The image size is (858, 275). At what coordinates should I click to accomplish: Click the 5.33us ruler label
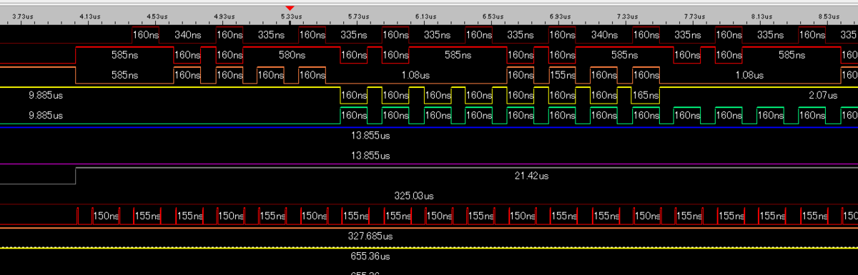(x=291, y=16)
